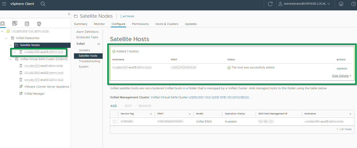The height and width of the screenshot is (148, 357).
Task: Click 'The host was successfully added' status text
Action: 253,67
